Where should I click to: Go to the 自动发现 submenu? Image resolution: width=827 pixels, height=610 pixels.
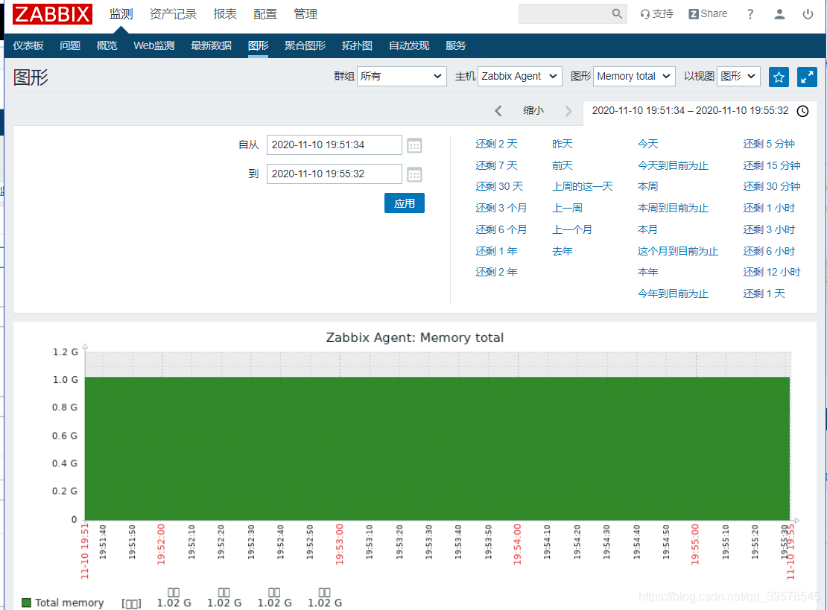[409, 46]
